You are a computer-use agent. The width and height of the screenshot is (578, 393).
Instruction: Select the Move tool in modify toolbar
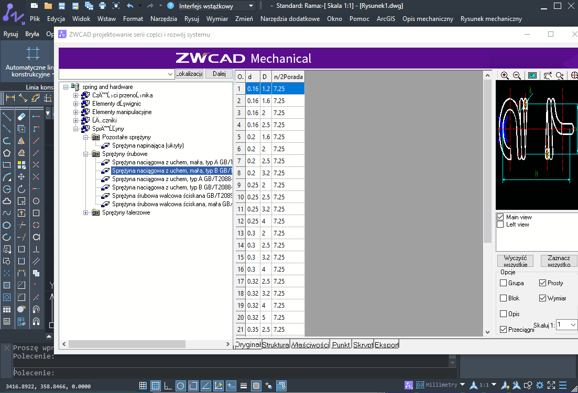tap(21, 177)
